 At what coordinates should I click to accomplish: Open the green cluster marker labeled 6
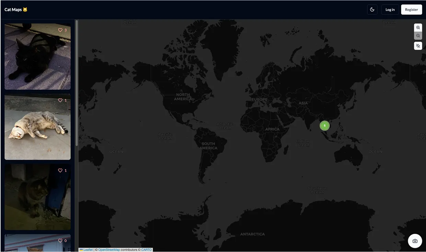324,125
